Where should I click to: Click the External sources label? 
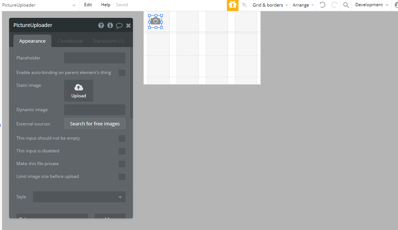coord(33,124)
